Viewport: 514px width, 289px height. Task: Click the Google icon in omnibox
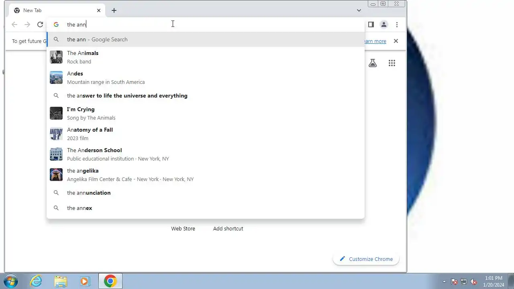[56, 24]
